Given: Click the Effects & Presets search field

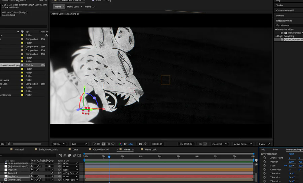Looking at the screenshot, I should pos(290,25).
